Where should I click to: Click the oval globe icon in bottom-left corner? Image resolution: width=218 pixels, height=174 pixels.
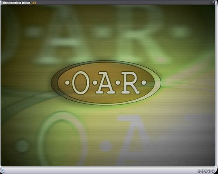(3, 171)
